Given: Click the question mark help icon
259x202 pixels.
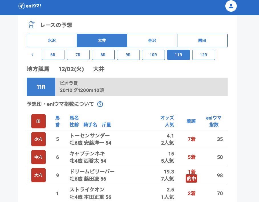Looking at the screenshot, I should (x=100, y=104).
